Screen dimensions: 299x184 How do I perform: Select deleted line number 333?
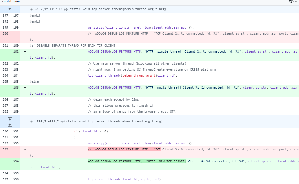pyautogui.click(x=5, y=149)
